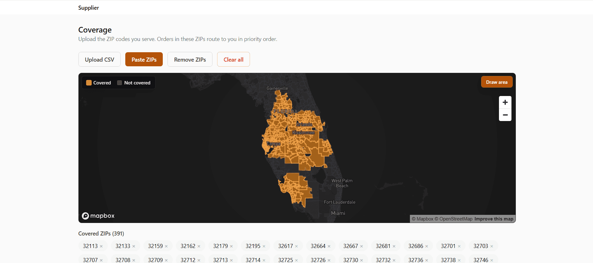Remove ZIP 32681 chip
The image size is (593, 263).
coord(394,246)
